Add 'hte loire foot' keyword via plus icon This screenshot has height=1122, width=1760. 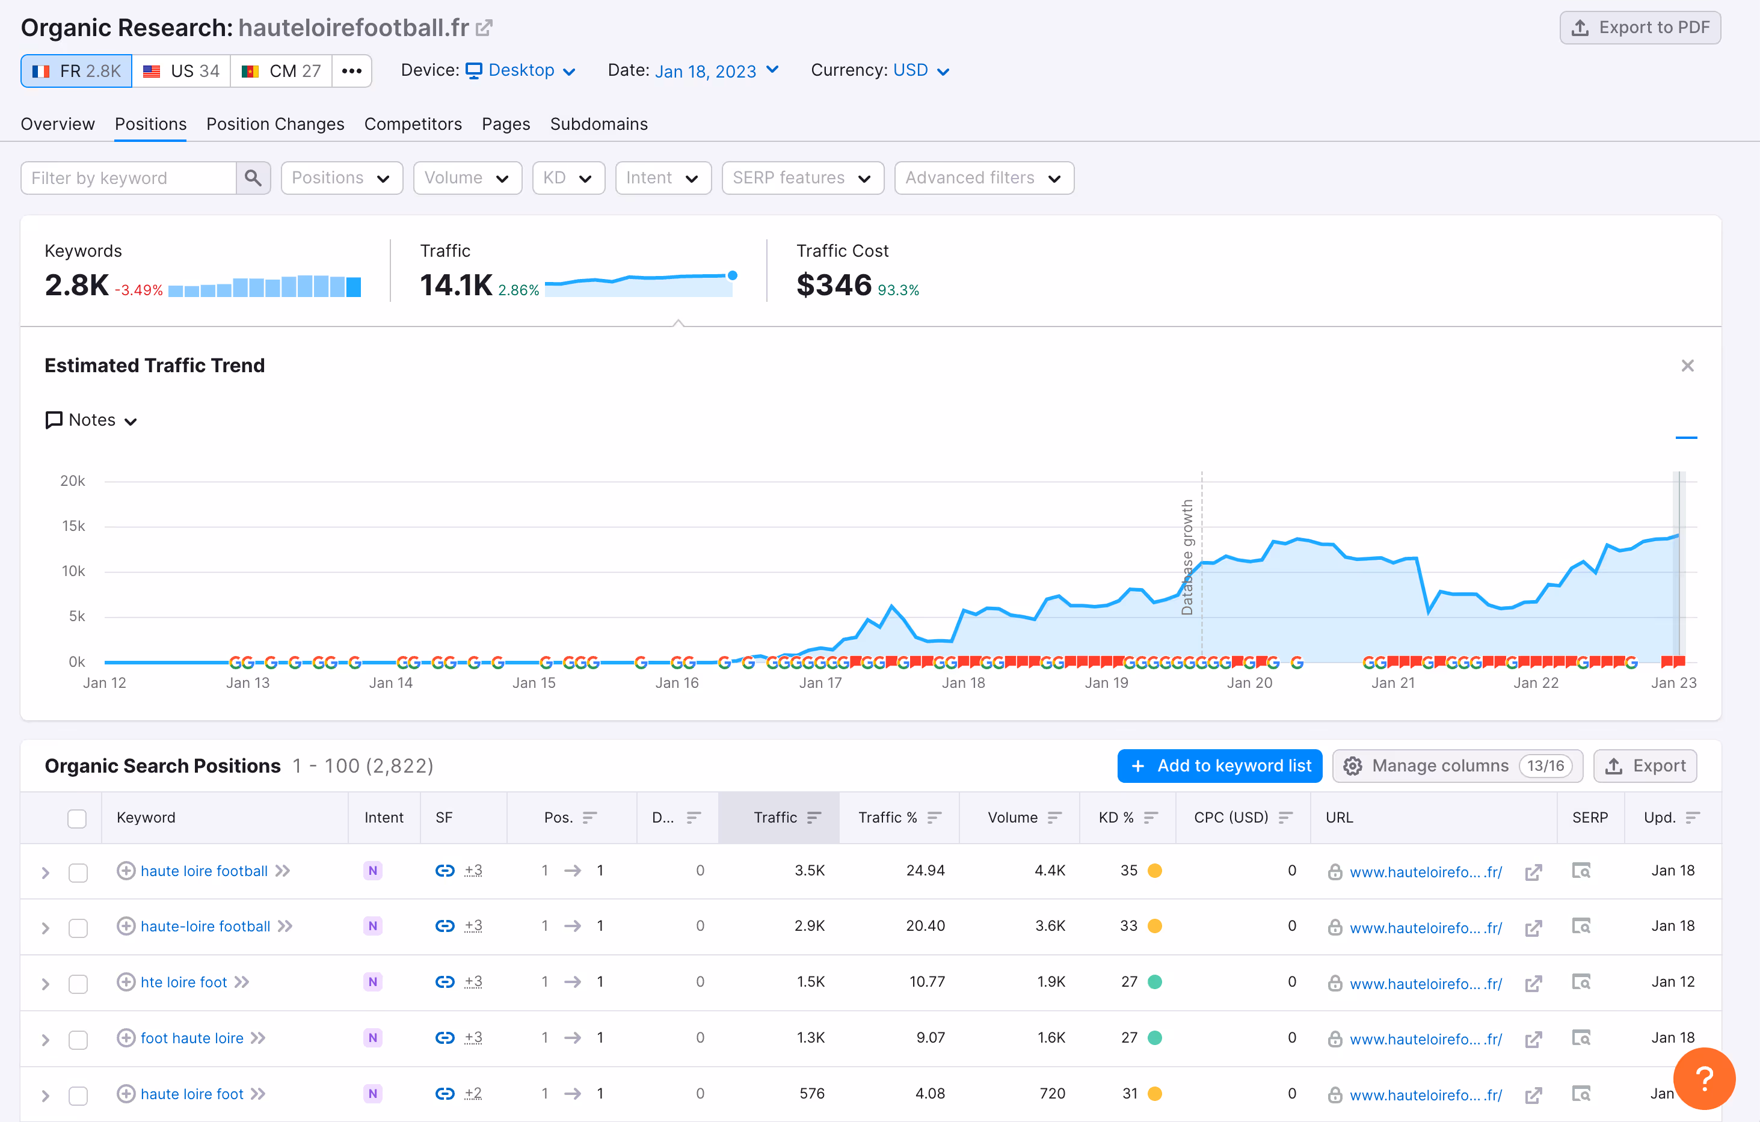[126, 982]
